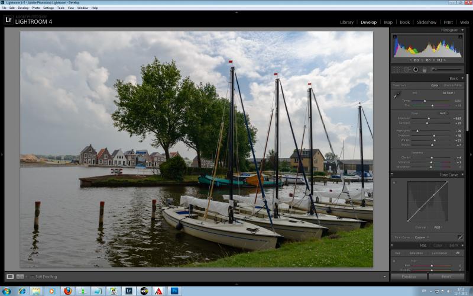The height and width of the screenshot is (296, 473).
Task: Switch to the Library module
Action: coord(346,22)
